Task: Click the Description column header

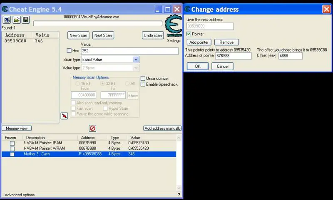Action: tap(35, 138)
